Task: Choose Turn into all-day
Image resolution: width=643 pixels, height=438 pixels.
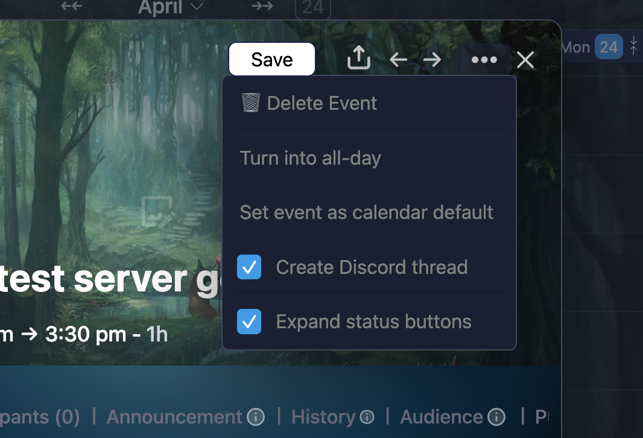Action: [x=369, y=158]
